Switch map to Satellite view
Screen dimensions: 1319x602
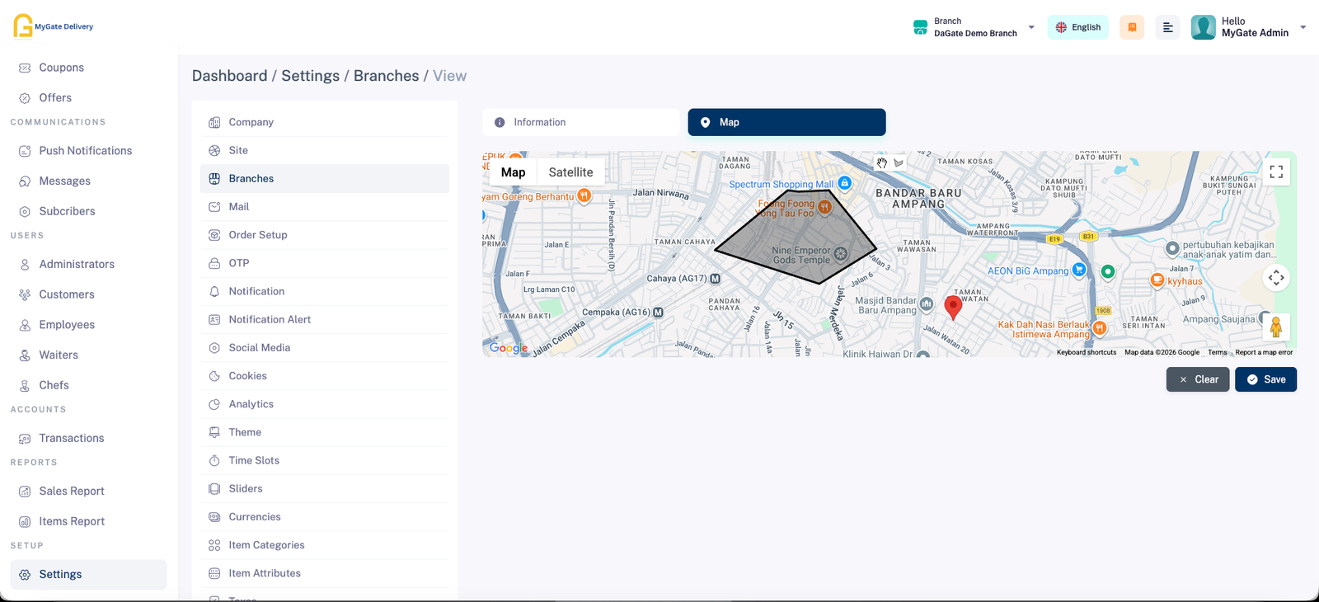tap(570, 172)
